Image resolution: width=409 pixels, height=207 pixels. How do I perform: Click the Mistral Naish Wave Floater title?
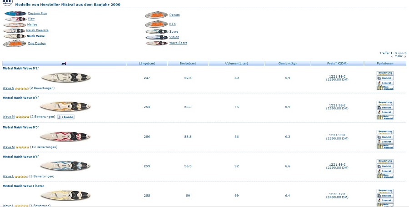pos(23,186)
